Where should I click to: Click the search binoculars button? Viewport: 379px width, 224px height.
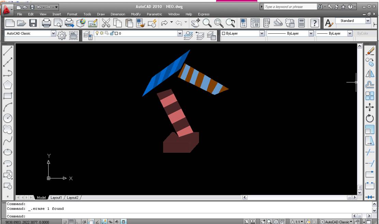click(320, 7)
